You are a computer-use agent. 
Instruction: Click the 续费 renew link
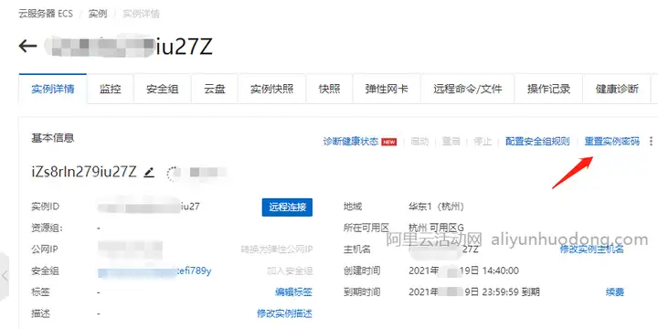[x=615, y=292]
